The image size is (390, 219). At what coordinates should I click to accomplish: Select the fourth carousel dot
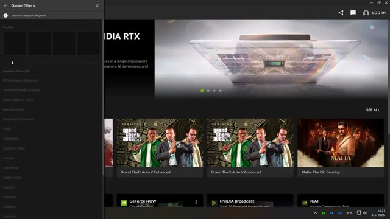(221, 91)
